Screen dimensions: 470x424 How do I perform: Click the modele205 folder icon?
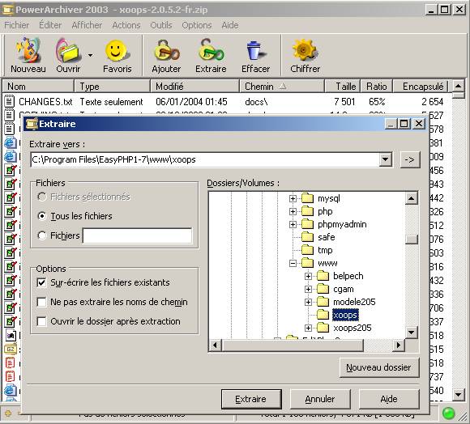coord(323,302)
